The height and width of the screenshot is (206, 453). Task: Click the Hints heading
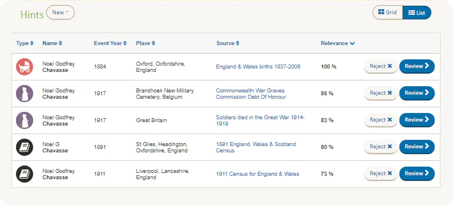pyautogui.click(x=32, y=14)
